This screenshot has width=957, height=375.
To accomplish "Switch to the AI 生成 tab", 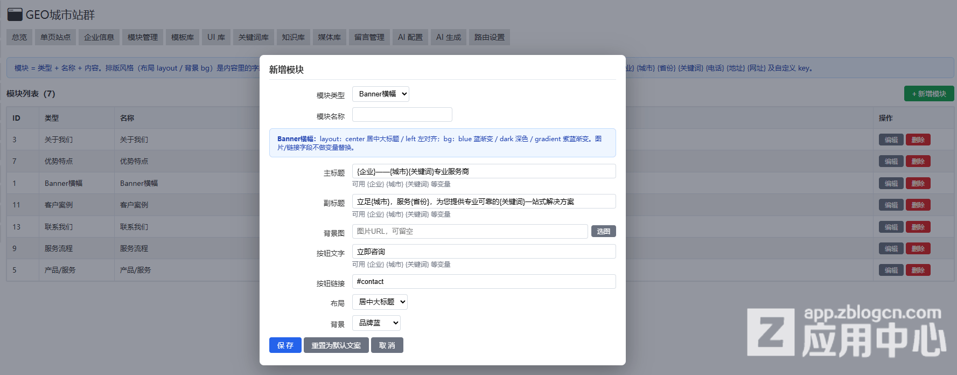I will 449,37.
